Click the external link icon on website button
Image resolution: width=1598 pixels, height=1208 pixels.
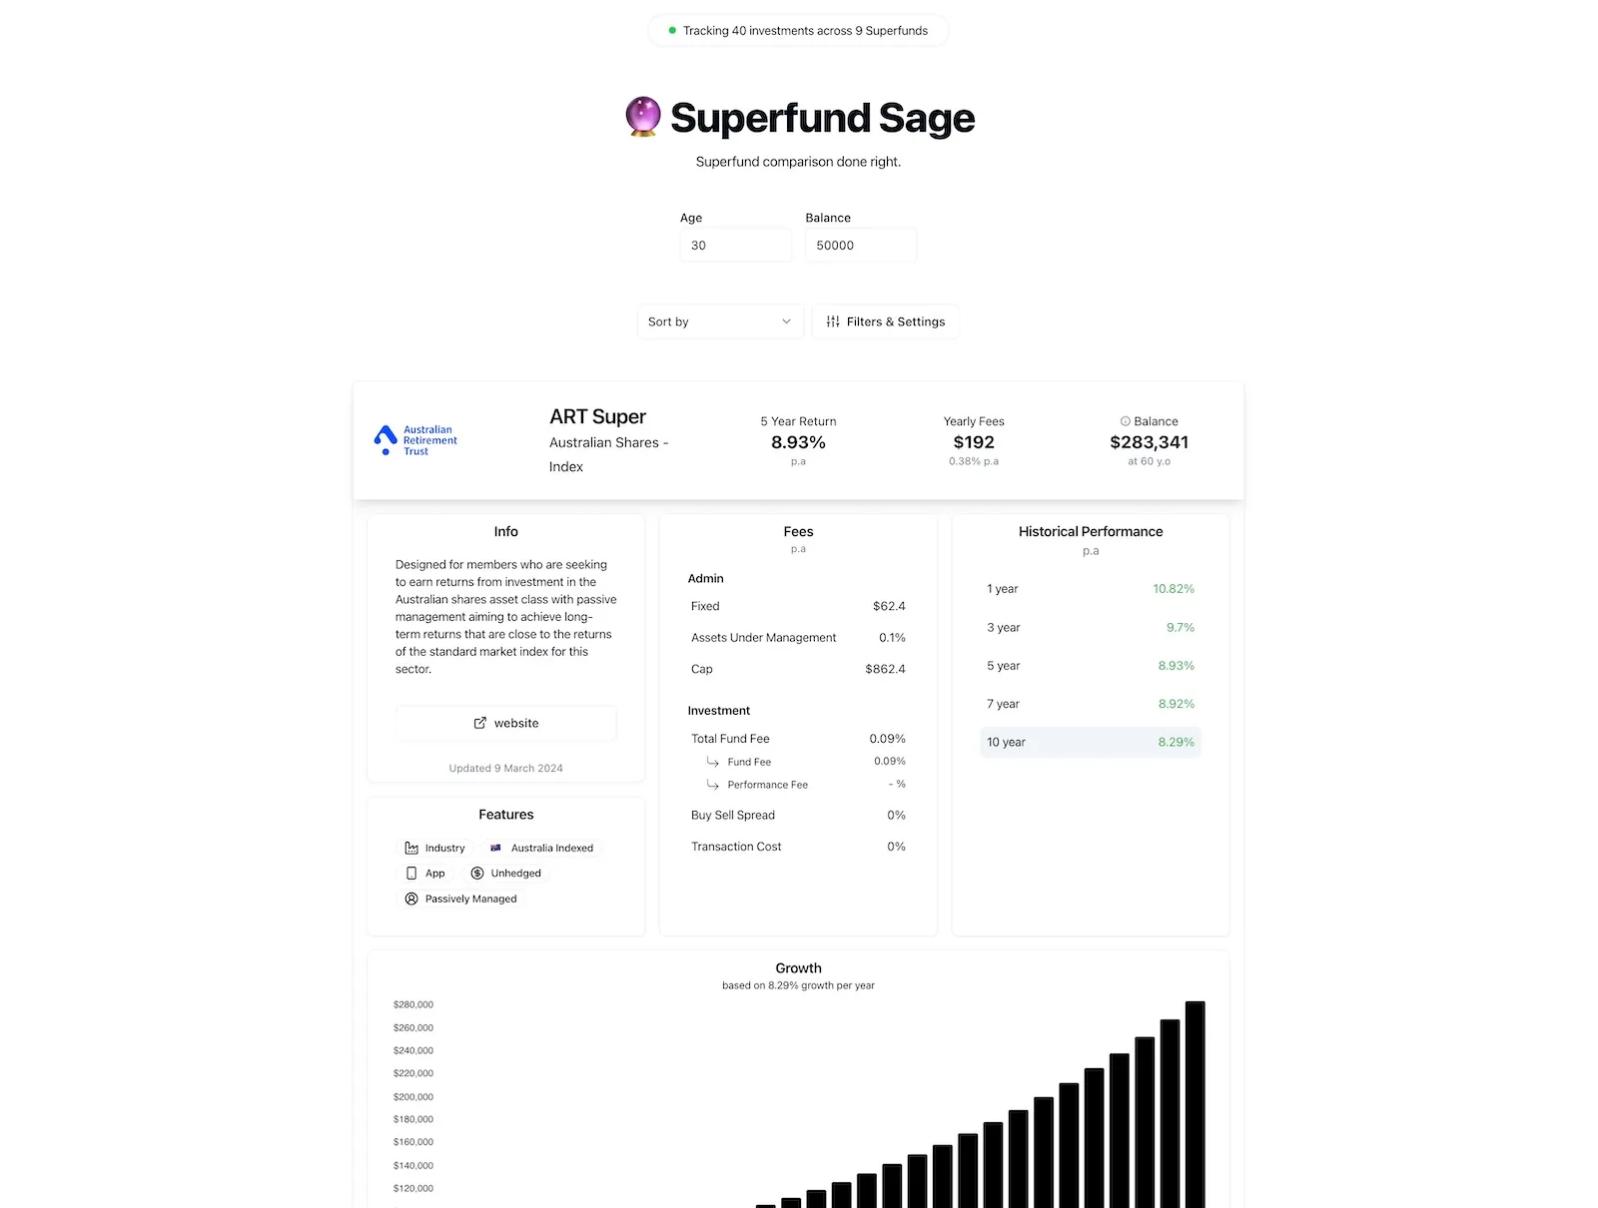(x=478, y=723)
